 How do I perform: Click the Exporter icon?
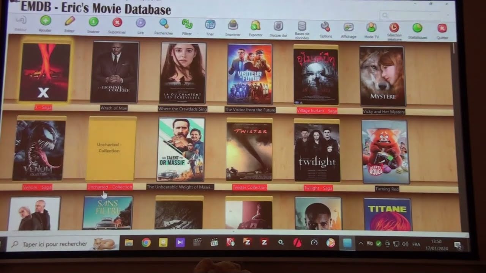point(256,25)
